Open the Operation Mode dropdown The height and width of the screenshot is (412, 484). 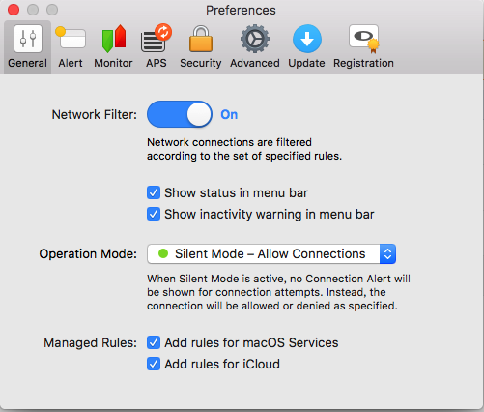[271, 254]
